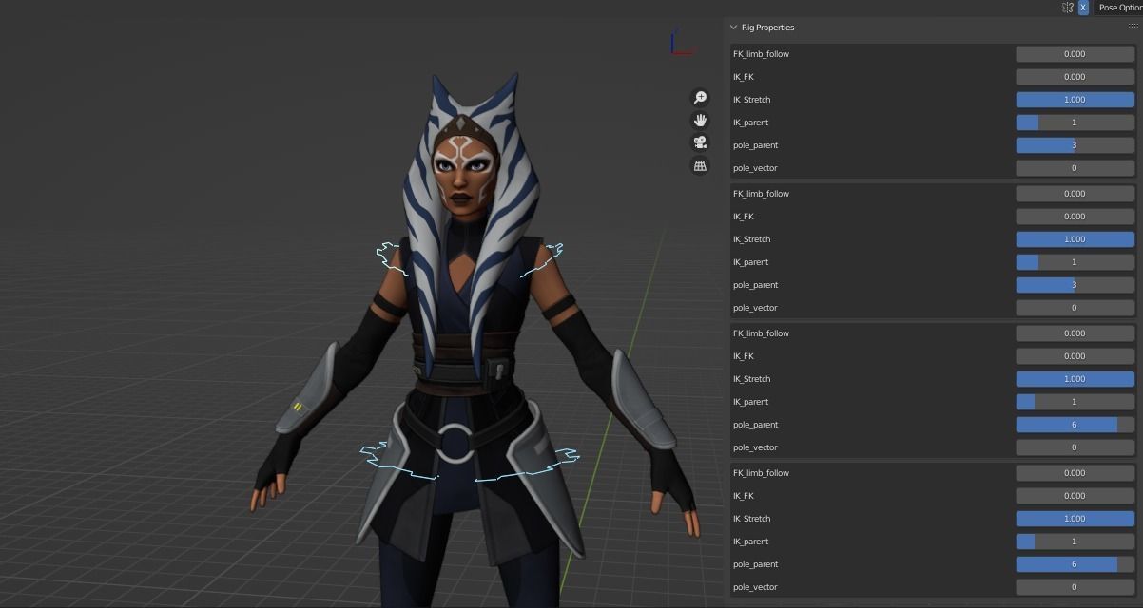
Task: Click pole_vector field in the bottom group
Action: click(1075, 587)
